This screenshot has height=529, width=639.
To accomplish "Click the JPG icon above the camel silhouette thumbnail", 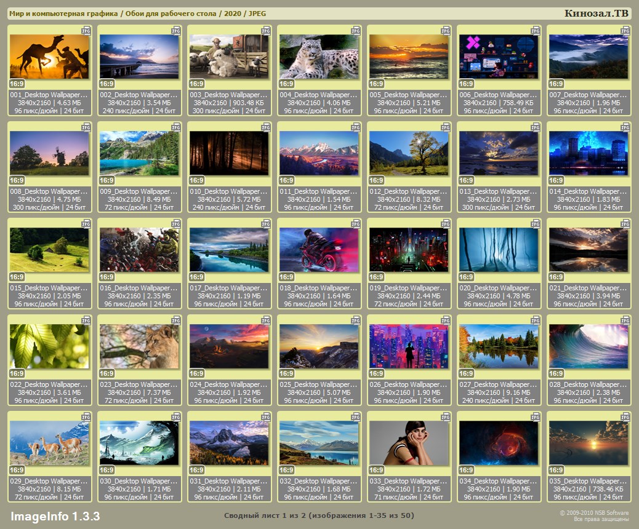I will 86,30.
